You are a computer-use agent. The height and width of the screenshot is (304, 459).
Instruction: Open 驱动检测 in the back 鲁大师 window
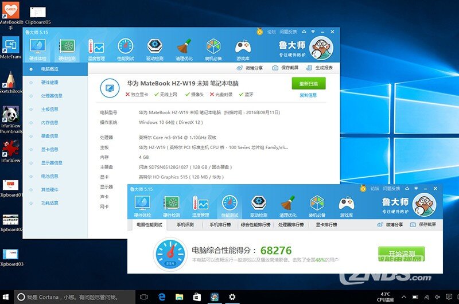click(x=155, y=50)
